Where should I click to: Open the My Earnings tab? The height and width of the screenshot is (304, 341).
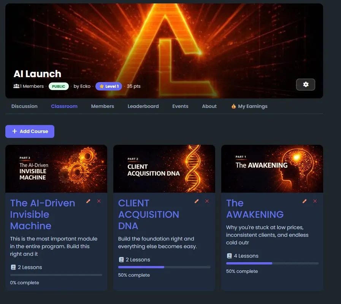[x=249, y=106]
